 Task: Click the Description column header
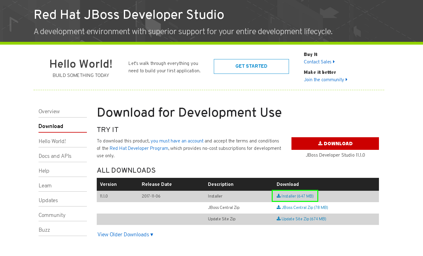point(221,184)
